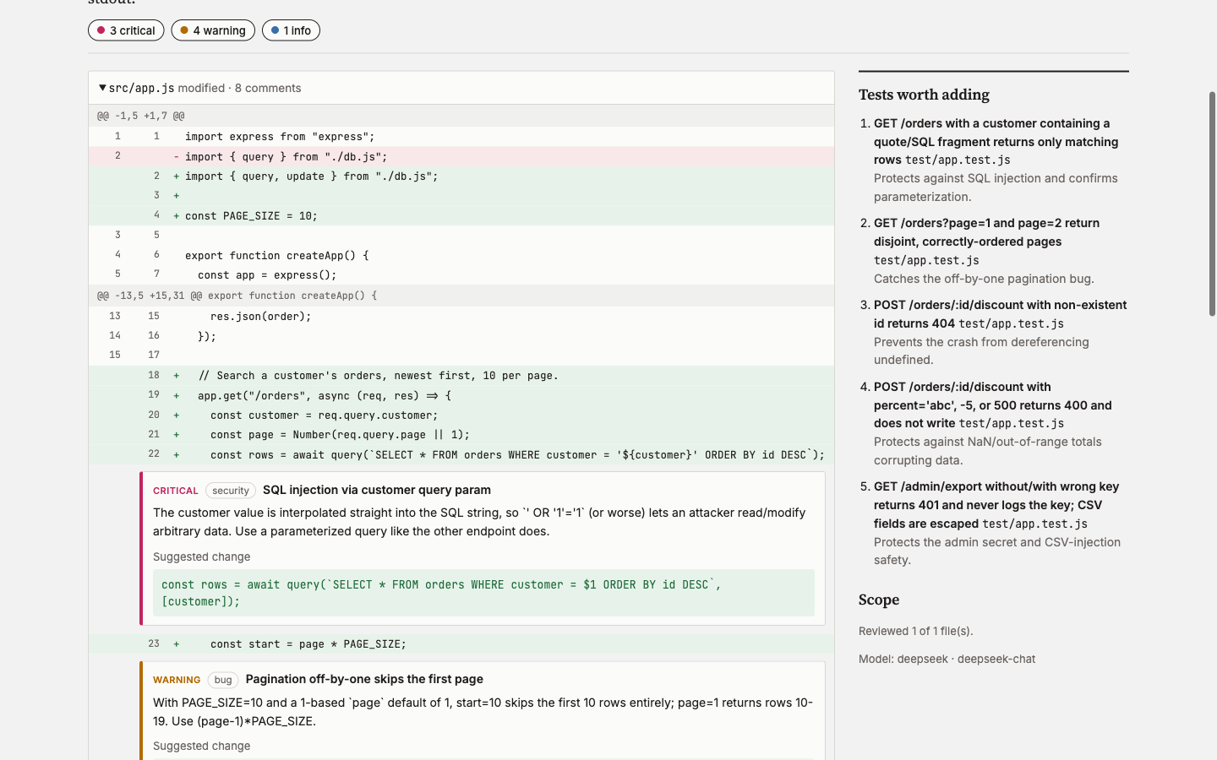Click 'modified · 8 comments' file summary
The height and width of the screenshot is (760, 1217).
tap(239, 88)
